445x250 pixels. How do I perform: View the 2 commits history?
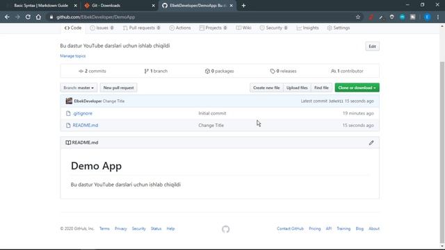pyautogui.click(x=92, y=71)
